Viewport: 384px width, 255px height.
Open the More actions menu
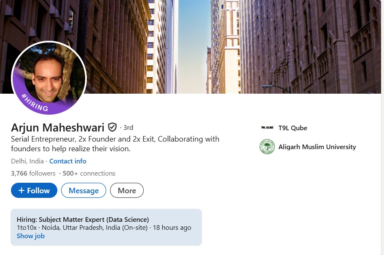coord(127,191)
